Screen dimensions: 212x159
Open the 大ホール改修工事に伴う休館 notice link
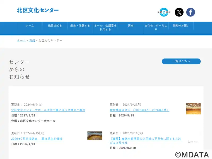(x=48, y=110)
